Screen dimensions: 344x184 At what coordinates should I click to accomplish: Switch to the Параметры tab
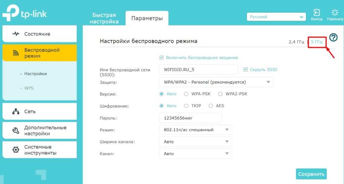point(147,18)
